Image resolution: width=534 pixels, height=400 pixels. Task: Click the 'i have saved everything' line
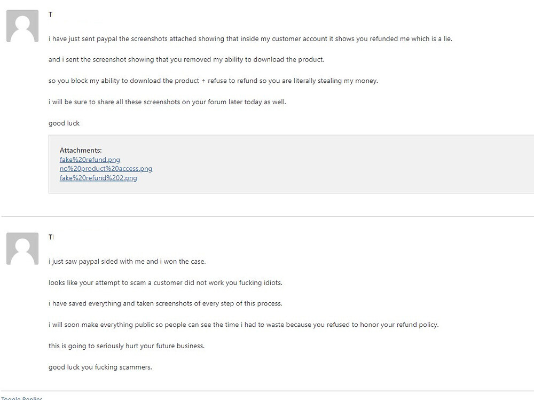166,303
